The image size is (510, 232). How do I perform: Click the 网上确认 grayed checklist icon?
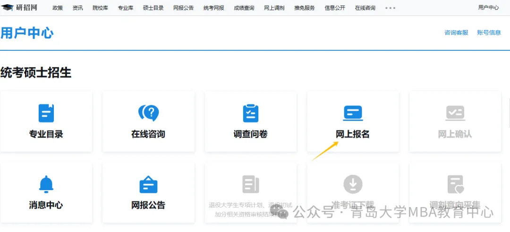pos(455,113)
